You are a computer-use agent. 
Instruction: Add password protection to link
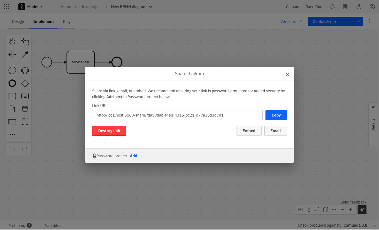[x=134, y=156]
